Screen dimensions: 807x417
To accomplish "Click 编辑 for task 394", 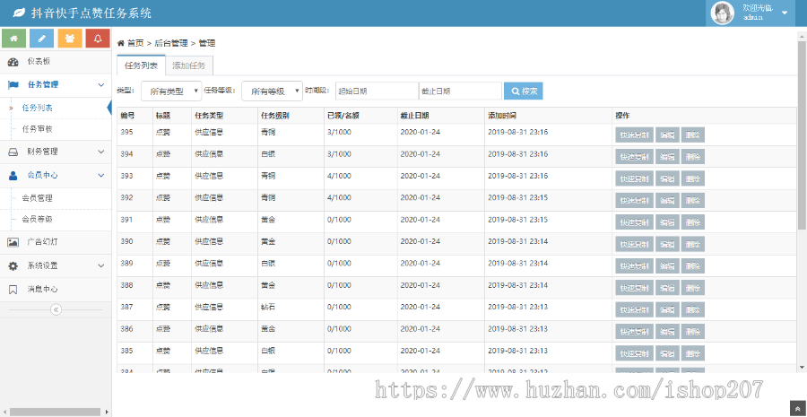I will pos(667,157).
